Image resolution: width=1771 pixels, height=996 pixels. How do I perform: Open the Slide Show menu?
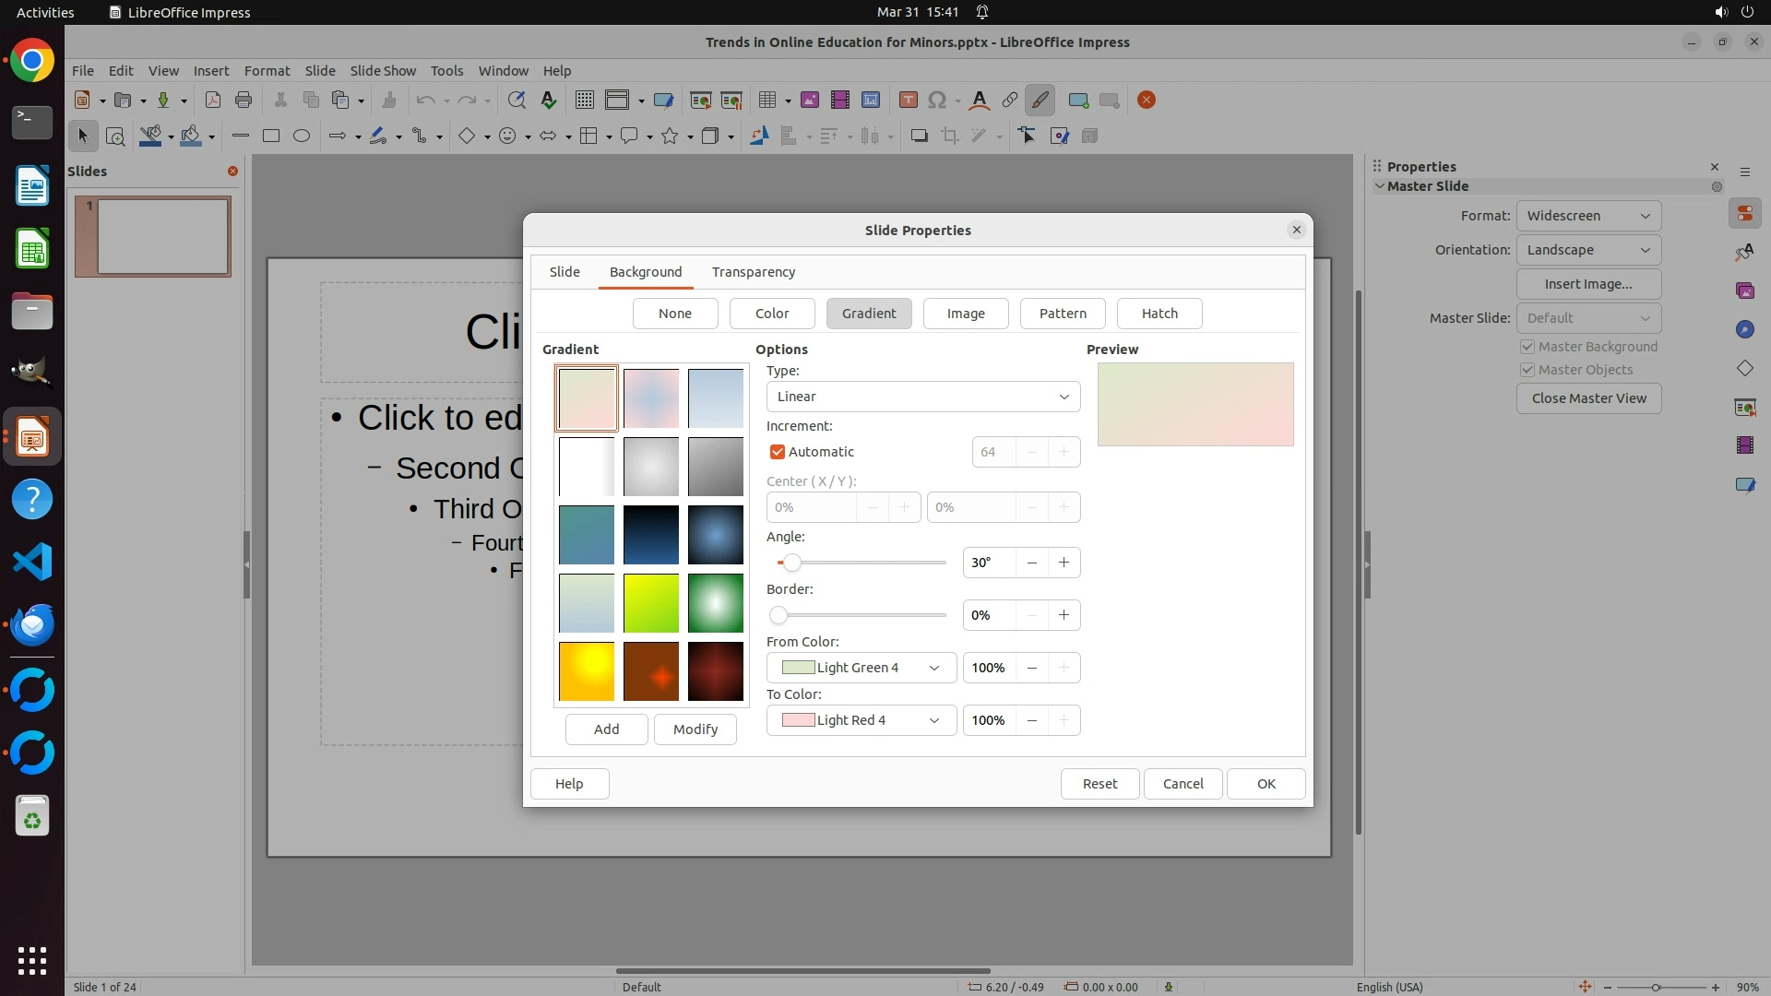tap(383, 71)
